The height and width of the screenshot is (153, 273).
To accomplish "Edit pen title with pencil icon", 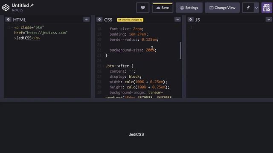I will [32, 5].
